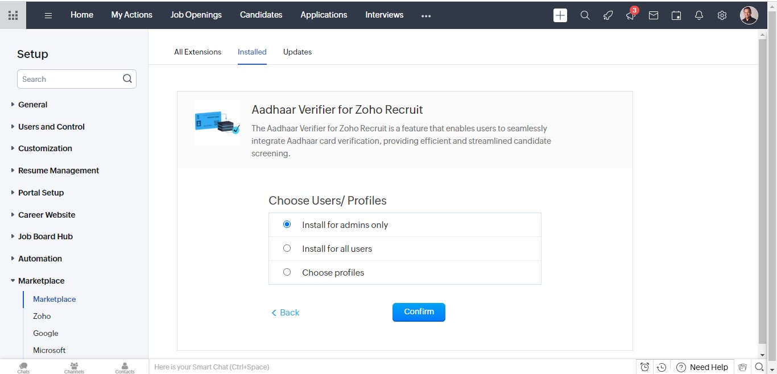777x374 pixels.
Task: Click the bottom-right search magnifier icon
Action: click(759, 367)
